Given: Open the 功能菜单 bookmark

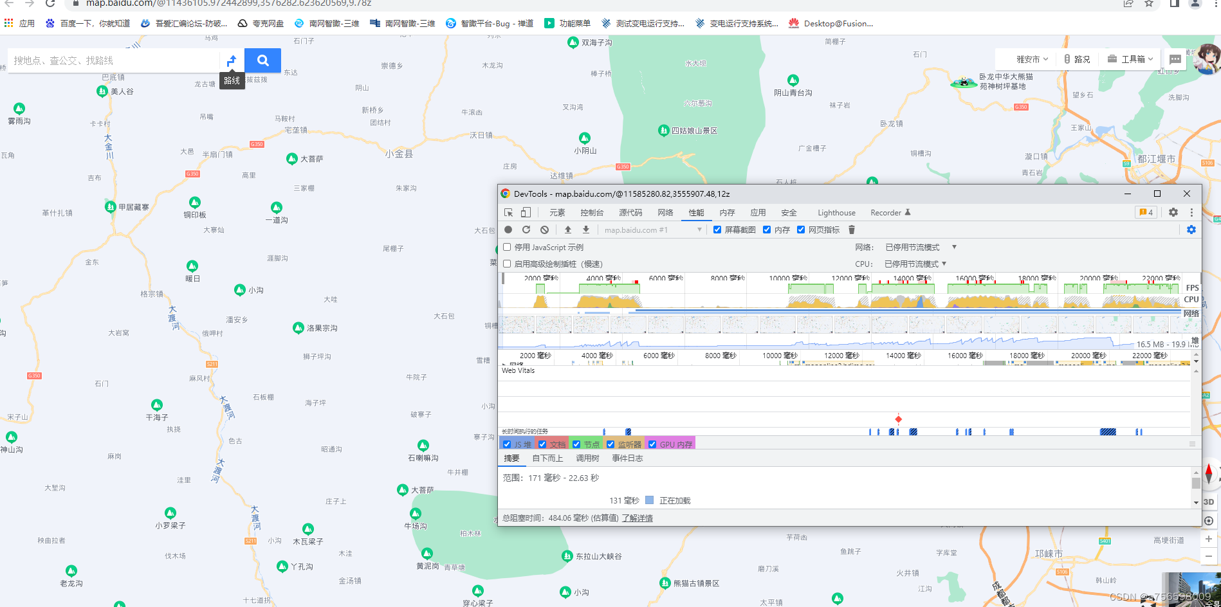Looking at the screenshot, I should [567, 23].
